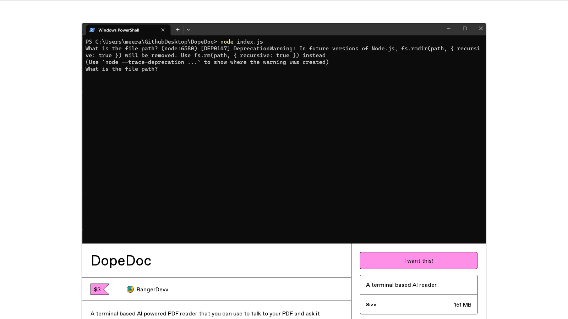568x319 pixels.
Task: Click the terminal window close X
Action: (x=481, y=28)
